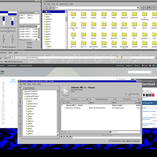This screenshot has height=157, width=157.
Task: Click the bookmark star in Firefox URL bar
Action: (x=119, y=57)
